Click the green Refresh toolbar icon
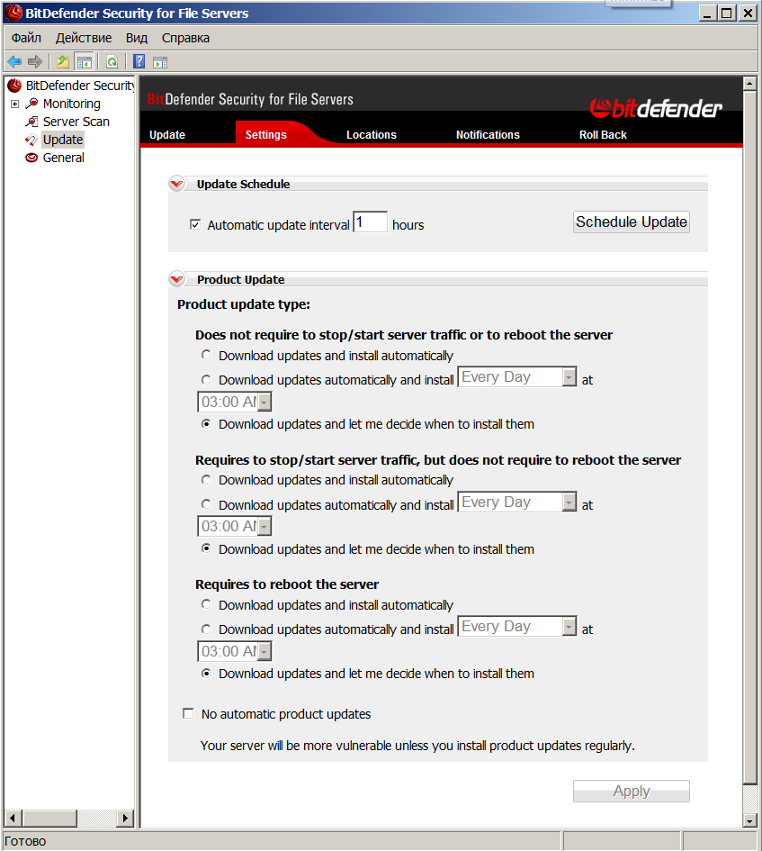 pyautogui.click(x=112, y=62)
